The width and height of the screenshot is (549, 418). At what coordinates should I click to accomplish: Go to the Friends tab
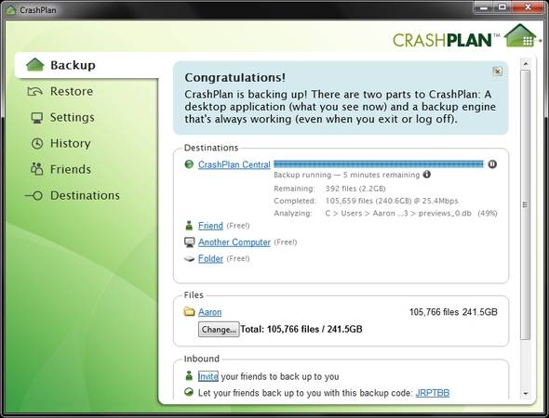(71, 169)
